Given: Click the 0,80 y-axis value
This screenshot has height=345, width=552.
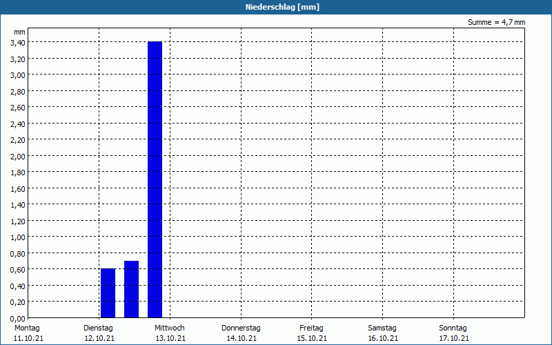Looking at the screenshot, I should click(x=18, y=254).
